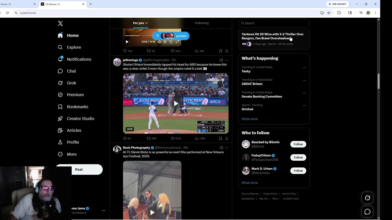Open the Rock Photography display name
392x220 pixels.
[x=136, y=148]
